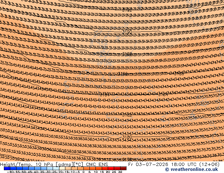224x173 pixels.
Task: Click the '(12+06)' forecast offset text
Action: pos(209,165)
